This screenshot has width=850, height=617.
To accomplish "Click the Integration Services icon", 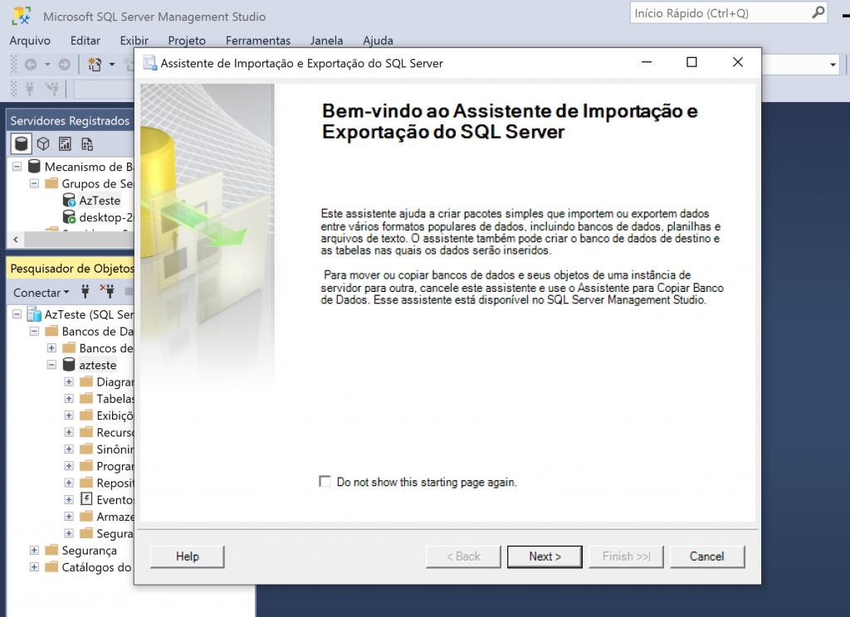I will [86, 143].
